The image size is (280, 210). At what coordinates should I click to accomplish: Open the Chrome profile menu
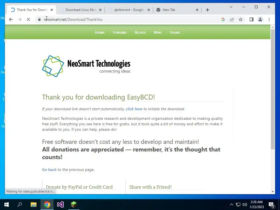coord(260,19)
